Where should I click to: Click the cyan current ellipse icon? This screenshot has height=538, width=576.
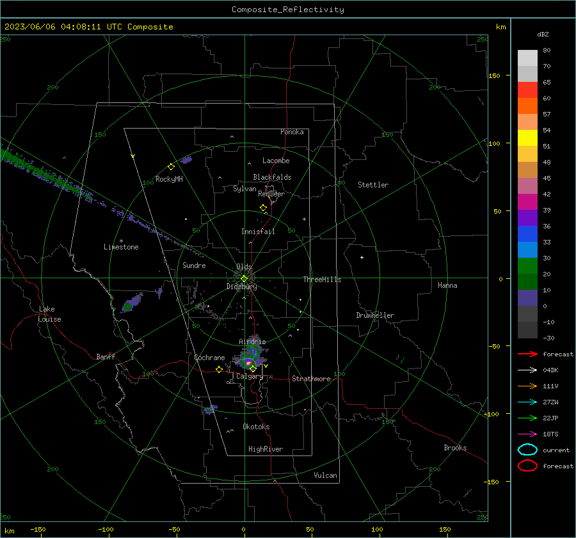(527, 450)
